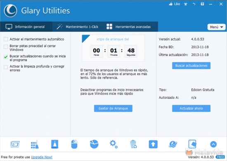The image size is (227, 161).
Task: Open the Registry Cleaner broom icon
Action: pyautogui.click(x=35, y=144)
